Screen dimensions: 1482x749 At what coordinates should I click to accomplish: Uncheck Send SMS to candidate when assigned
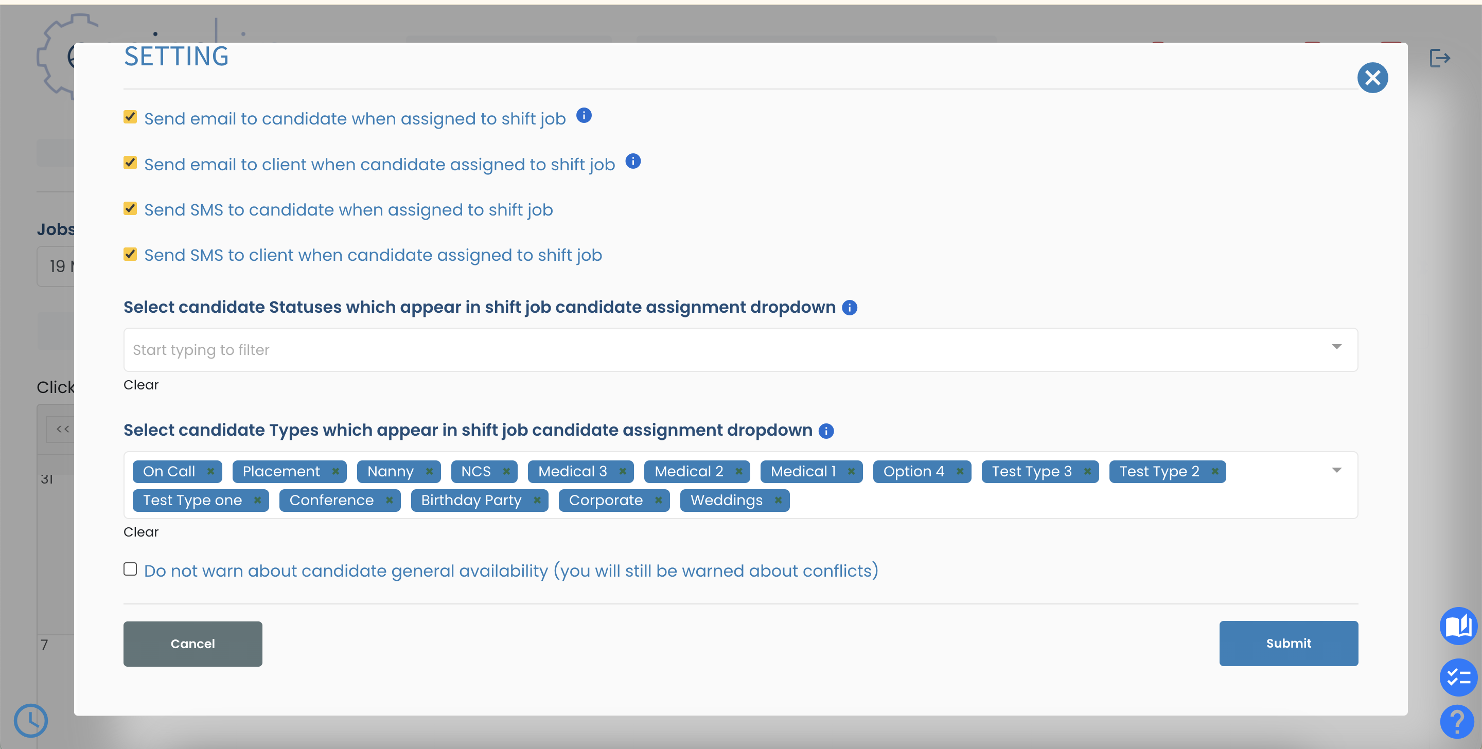[x=130, y=208]
